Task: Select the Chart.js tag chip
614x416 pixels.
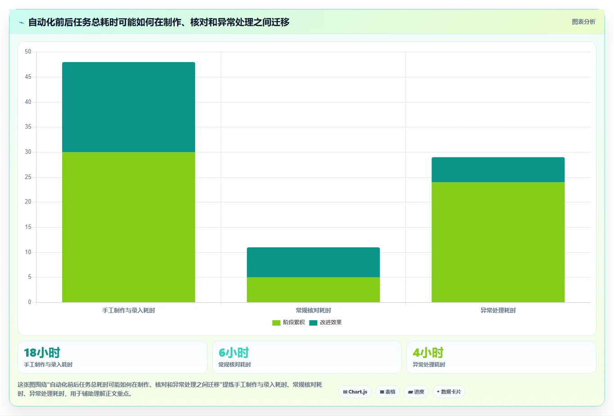Action: tap(355, 392)
